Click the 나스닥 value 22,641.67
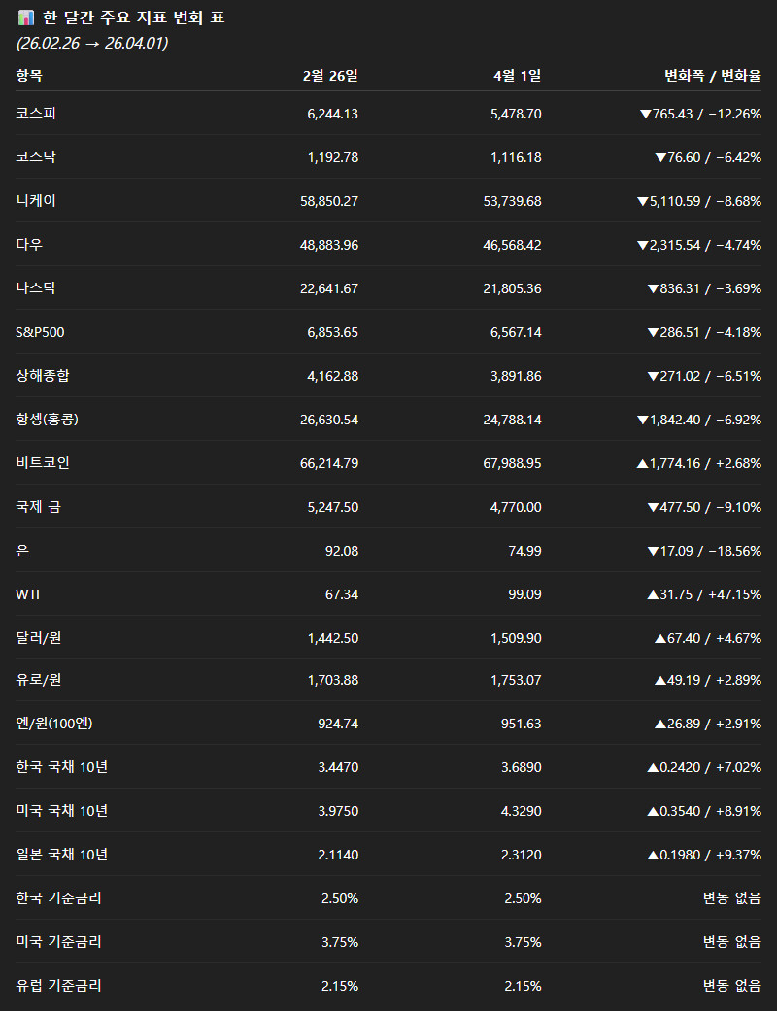 (329, 288)
